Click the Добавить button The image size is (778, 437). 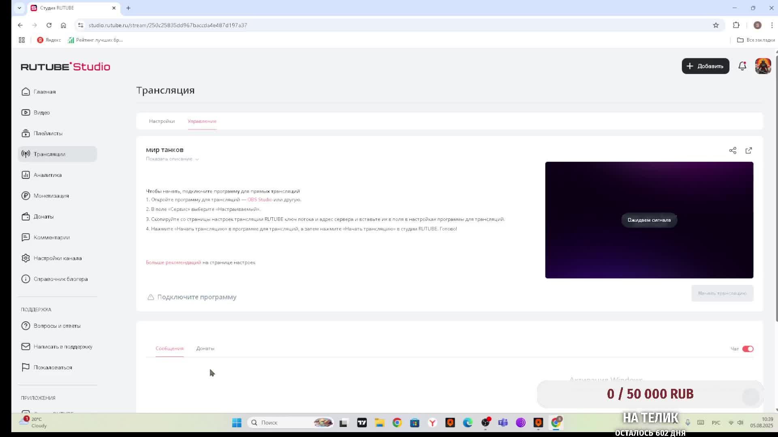coord(705,66)
